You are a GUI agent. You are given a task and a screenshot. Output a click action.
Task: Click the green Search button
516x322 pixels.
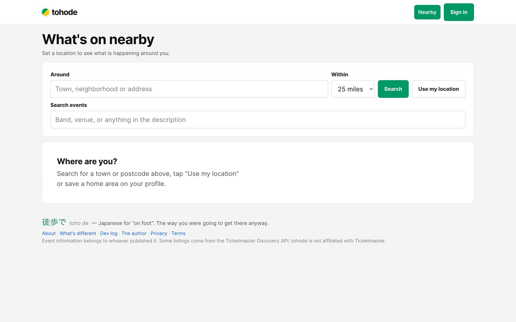[x=393, y=89]
